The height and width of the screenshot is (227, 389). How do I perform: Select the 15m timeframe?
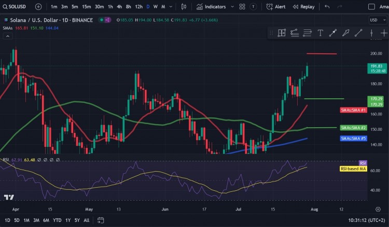click(86, 7)
